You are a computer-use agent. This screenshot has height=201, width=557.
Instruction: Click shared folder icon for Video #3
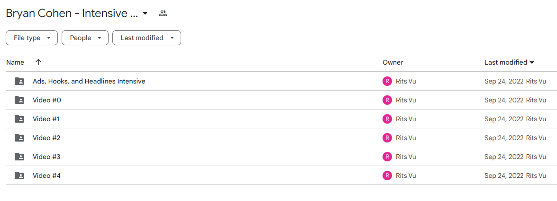point(19,157)
